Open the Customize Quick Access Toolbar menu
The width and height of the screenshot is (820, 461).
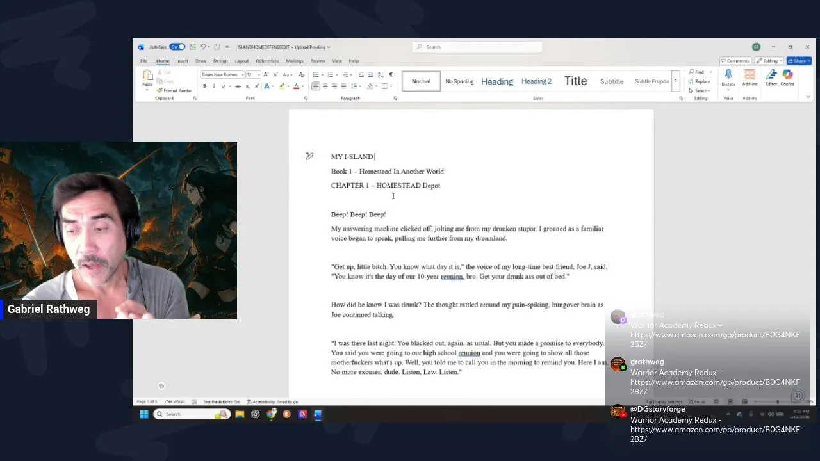227,47
